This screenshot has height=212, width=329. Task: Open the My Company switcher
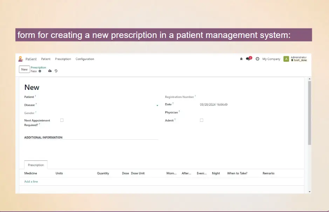[271, 59]
